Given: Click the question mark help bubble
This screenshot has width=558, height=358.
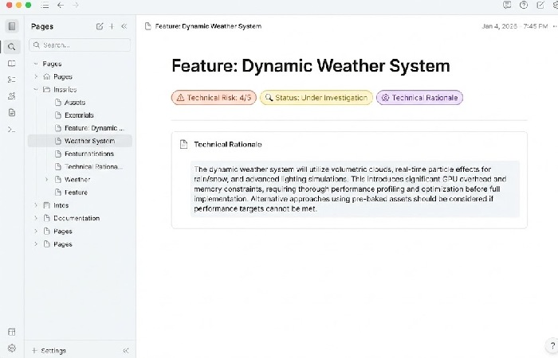Looking at the screenshot, I should [552, 345].
